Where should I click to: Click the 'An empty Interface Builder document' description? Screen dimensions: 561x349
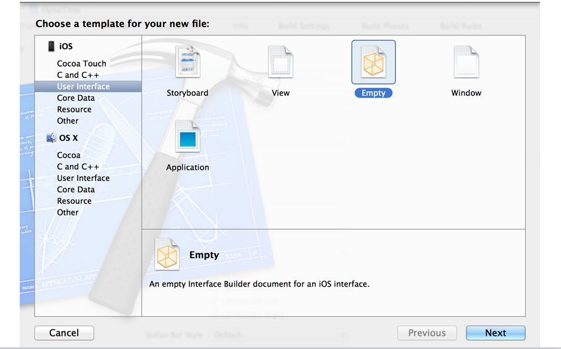tap(259, 284)
